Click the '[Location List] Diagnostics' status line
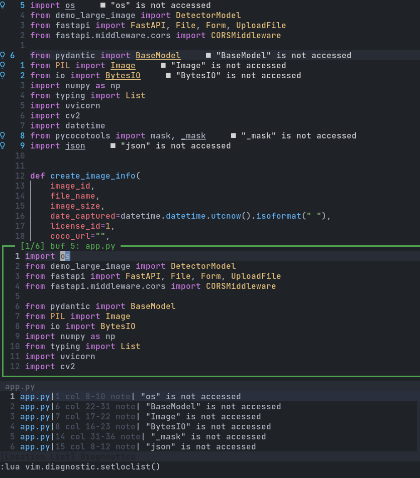 tap(68, 456)
